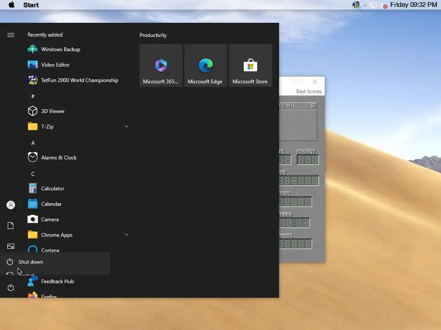
Task: Click the Productivity group header
Action: (x=153, y=35)
